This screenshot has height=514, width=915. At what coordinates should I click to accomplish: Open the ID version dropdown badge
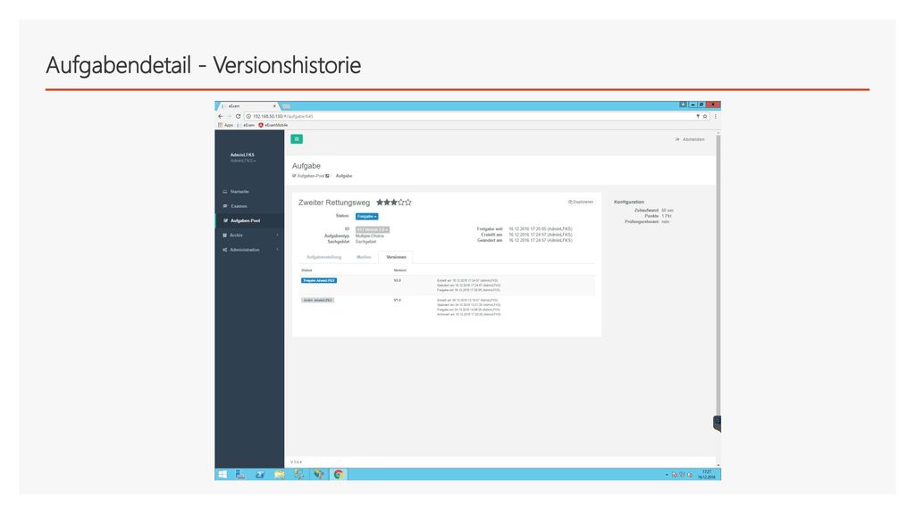373,229
